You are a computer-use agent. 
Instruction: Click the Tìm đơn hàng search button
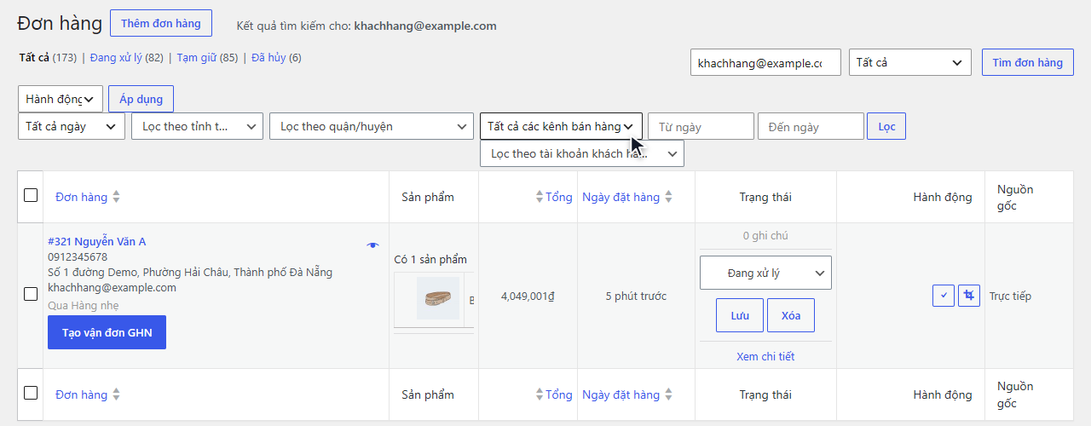pos(1027,62)
